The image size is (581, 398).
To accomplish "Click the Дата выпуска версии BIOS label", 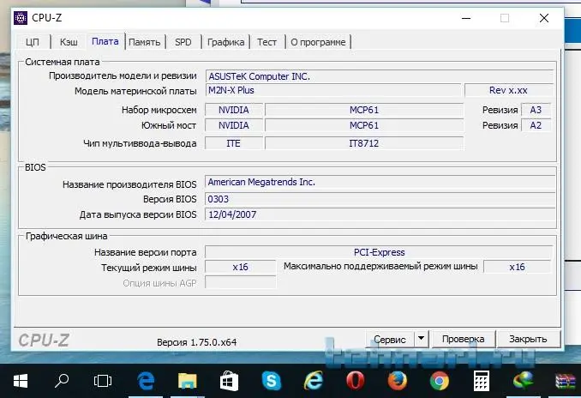I will click(138, 214).
